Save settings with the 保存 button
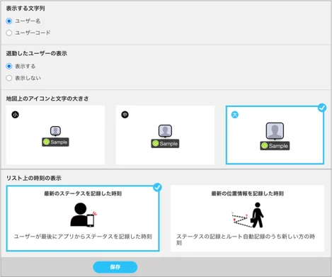The image size is (332, 277). coord(115,267)
